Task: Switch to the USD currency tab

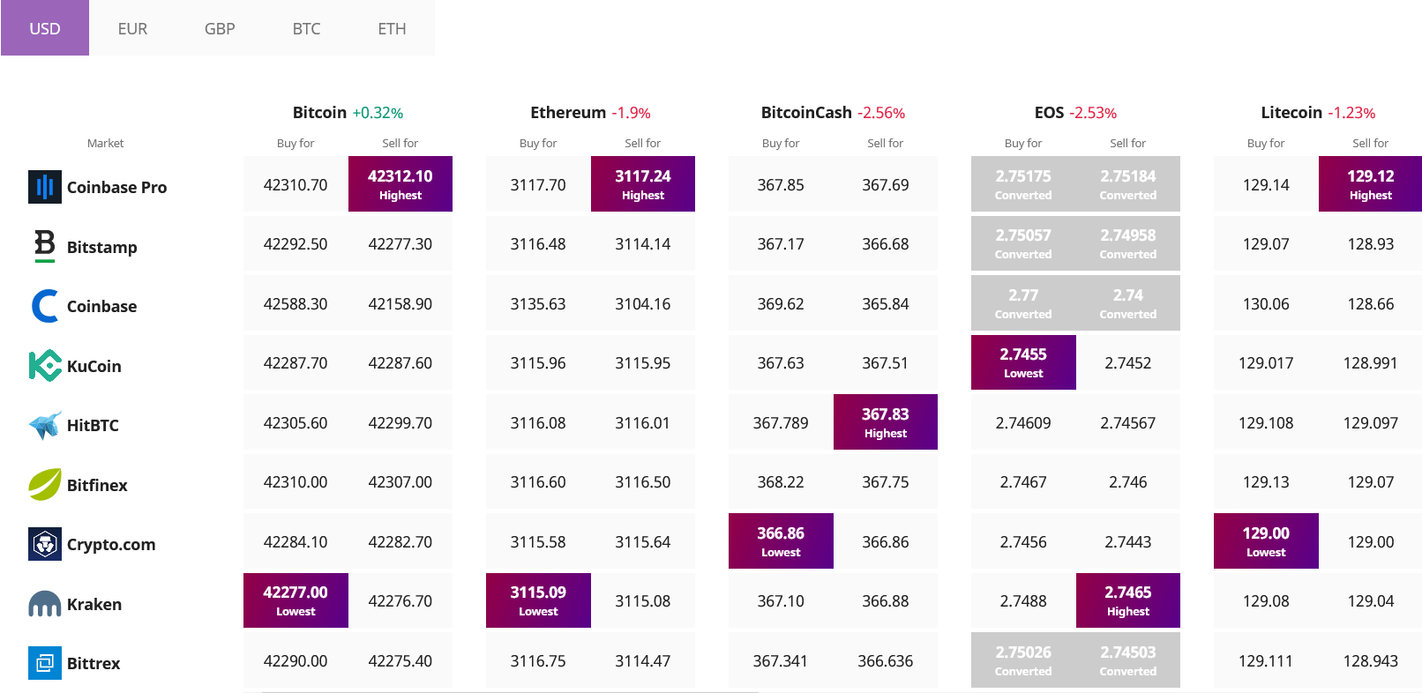Action: point(45,28)
